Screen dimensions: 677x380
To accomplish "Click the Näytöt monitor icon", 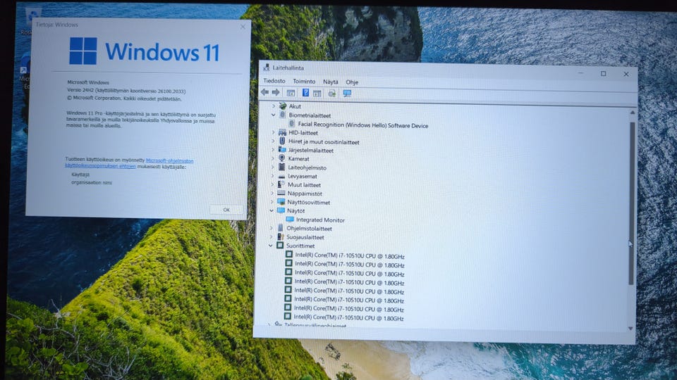I will click(281, 210).
